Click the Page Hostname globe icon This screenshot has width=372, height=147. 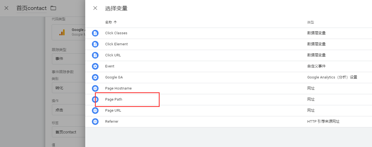click(95, 88)
